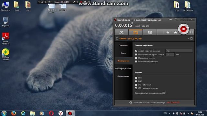
Task: Open File Explorer from the taskbar
Action: pyautogui.click(x=32, y=113)
